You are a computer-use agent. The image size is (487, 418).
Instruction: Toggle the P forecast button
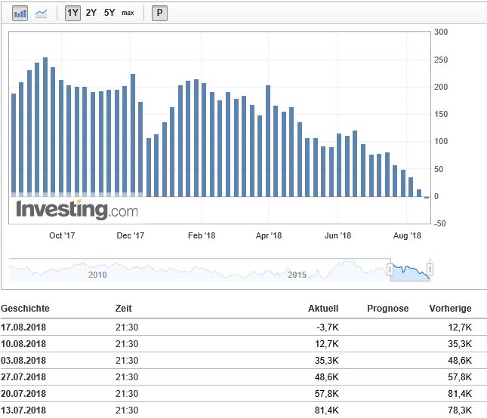pos(159,13)
